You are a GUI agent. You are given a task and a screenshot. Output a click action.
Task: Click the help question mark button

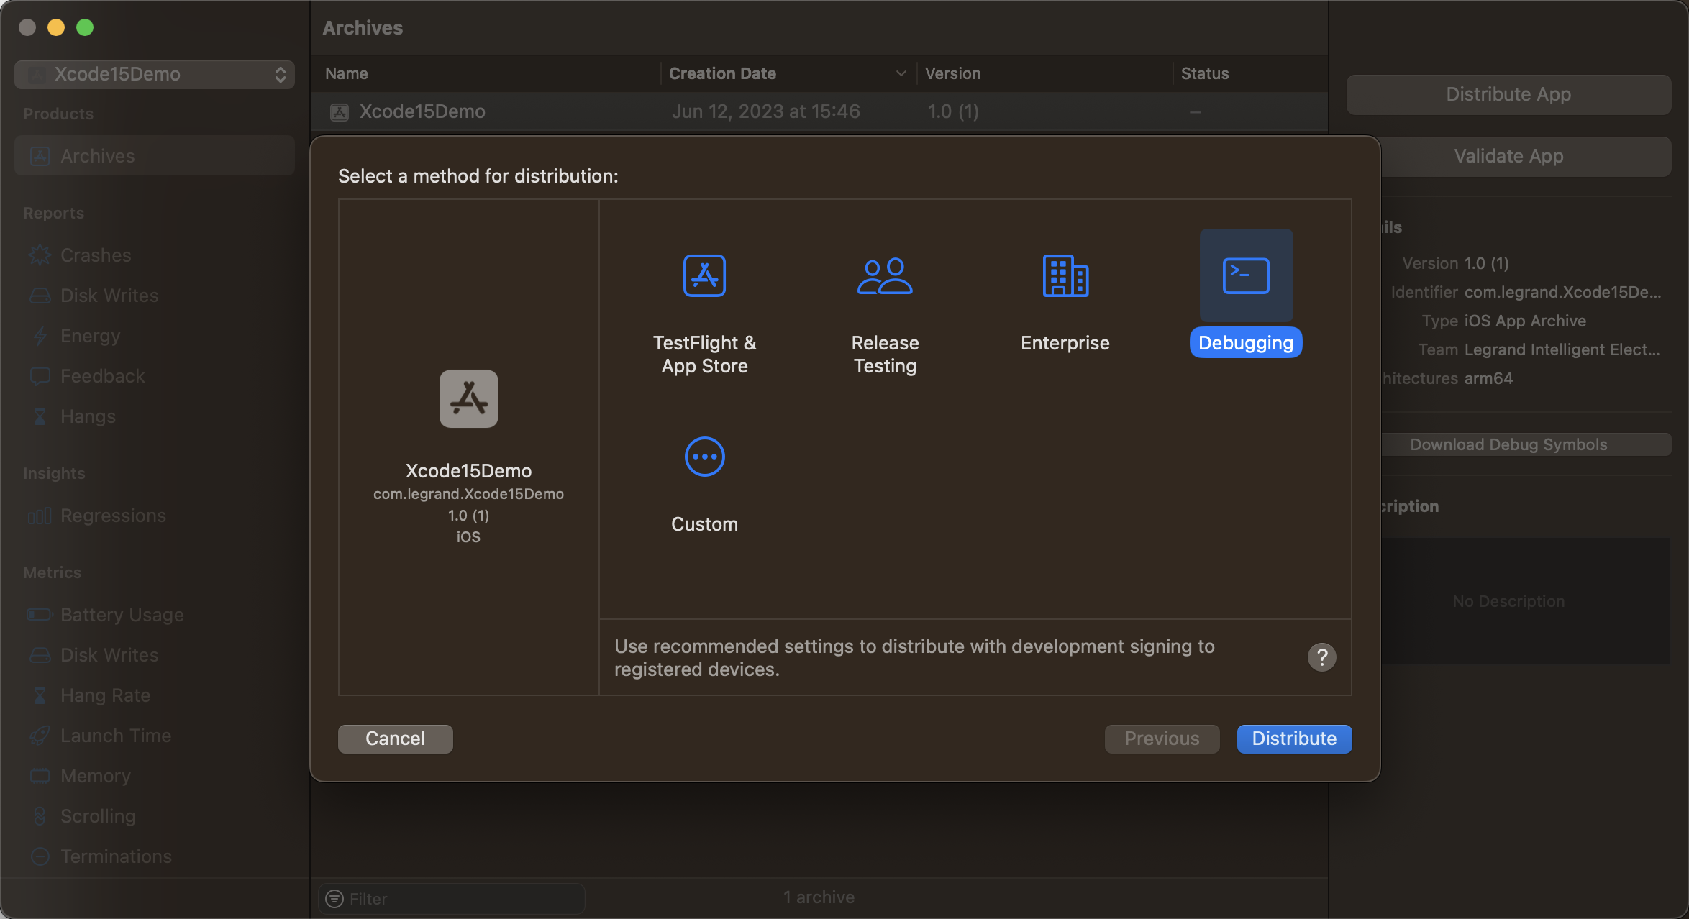(x=1321, y=657)
